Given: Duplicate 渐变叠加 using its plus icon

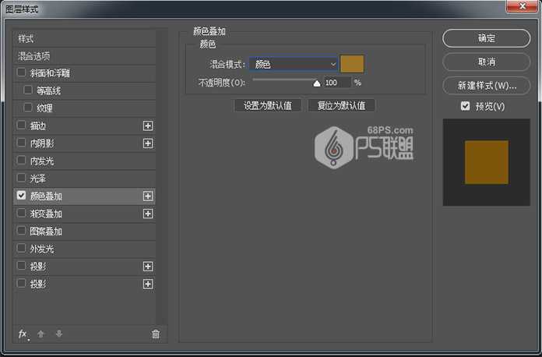Looking at the screenshot, I should pos(147,214).
